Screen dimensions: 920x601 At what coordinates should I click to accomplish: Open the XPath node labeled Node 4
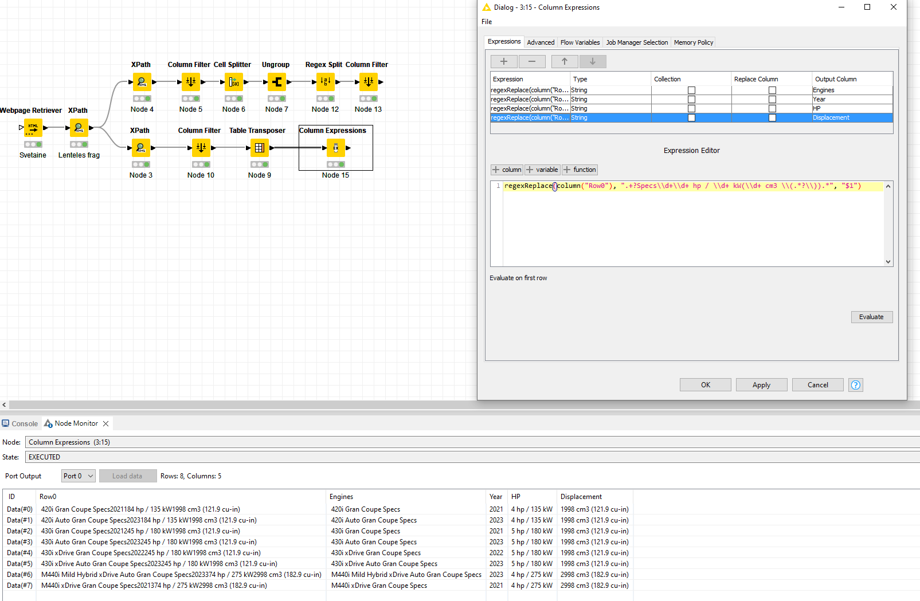coord(141,82)
